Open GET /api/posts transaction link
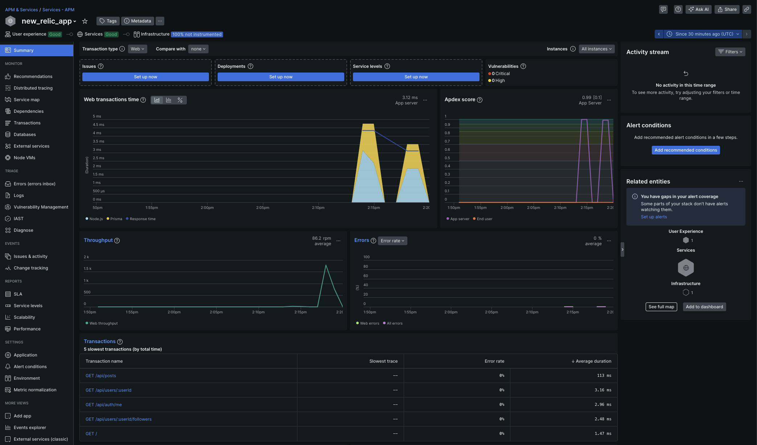757x445 pixels. (x=101, y=376)
